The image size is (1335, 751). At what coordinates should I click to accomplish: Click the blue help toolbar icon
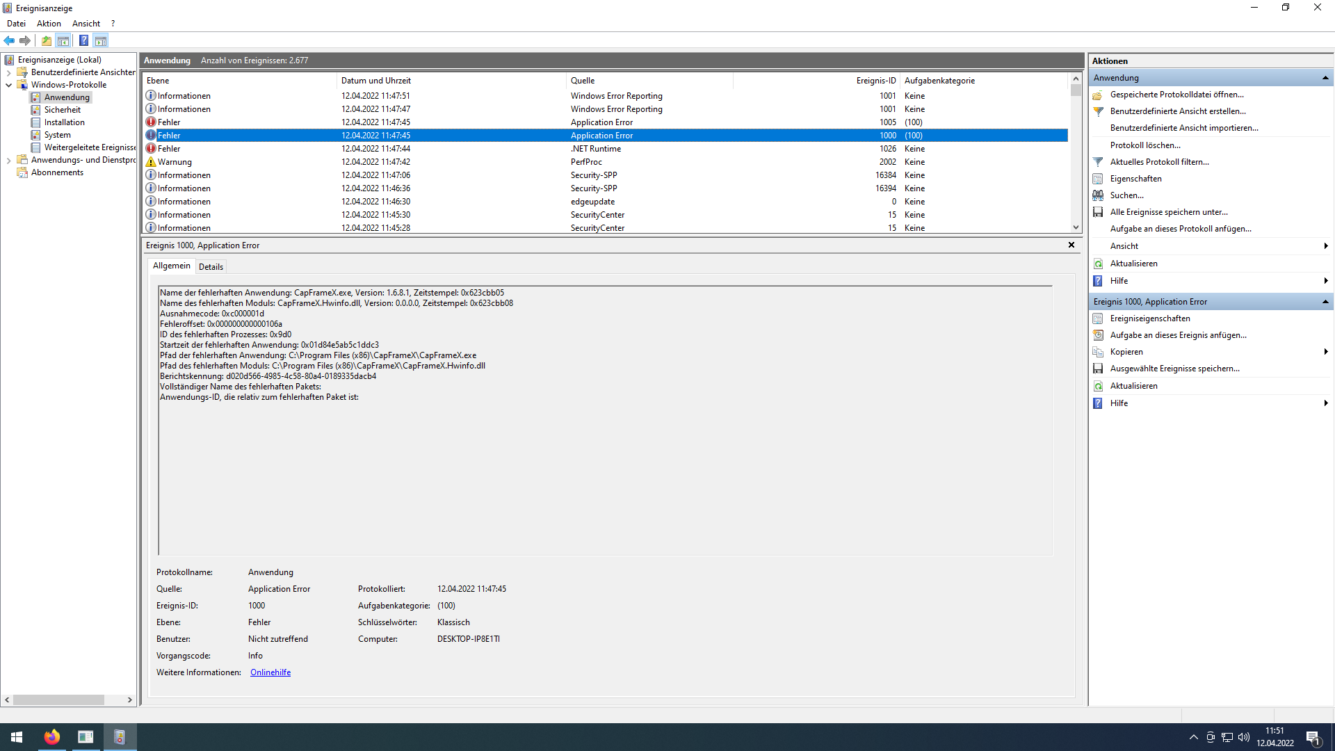point(83,40)
